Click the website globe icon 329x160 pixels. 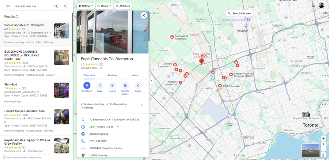click(83, 134)
